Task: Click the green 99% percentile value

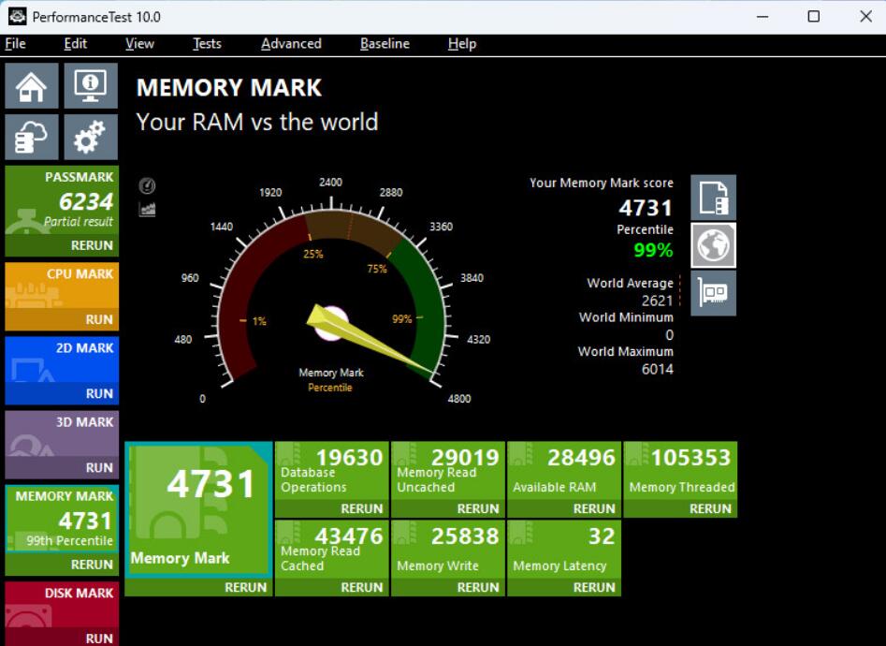Action: point(653,249)
